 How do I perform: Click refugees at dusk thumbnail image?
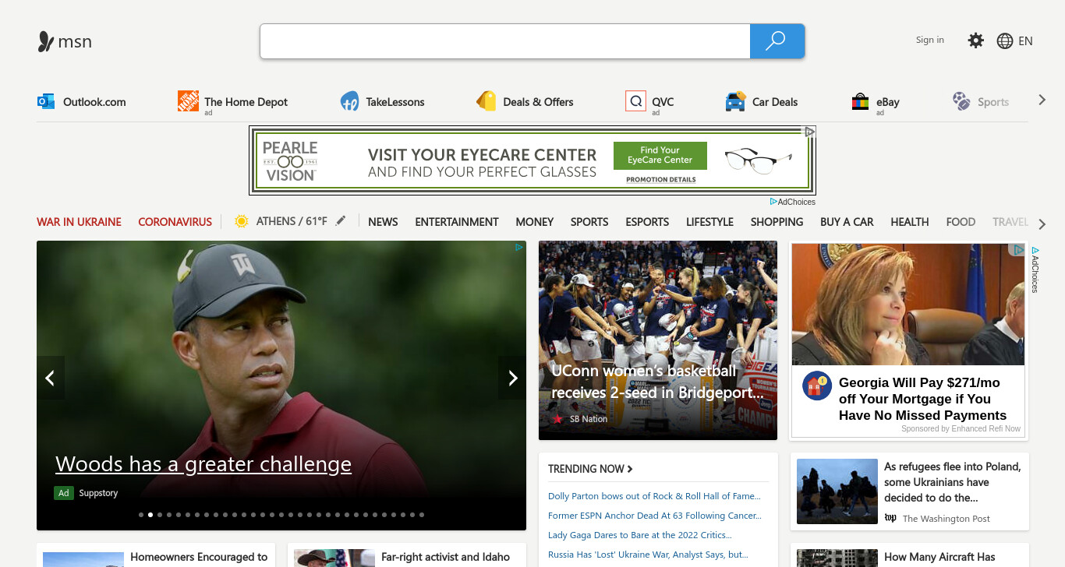(837, 491)
